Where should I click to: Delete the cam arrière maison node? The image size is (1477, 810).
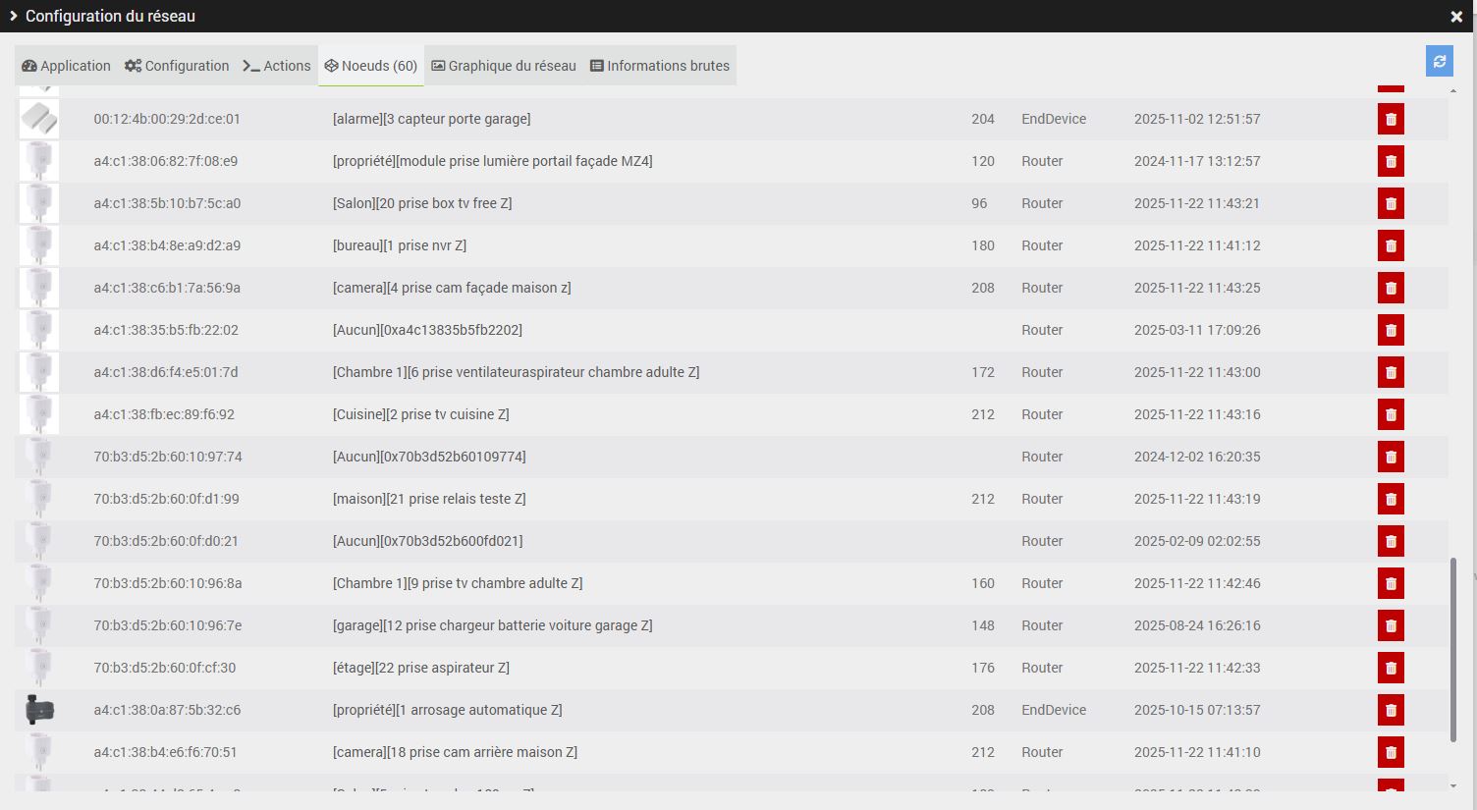click(x=1391, y=752)
